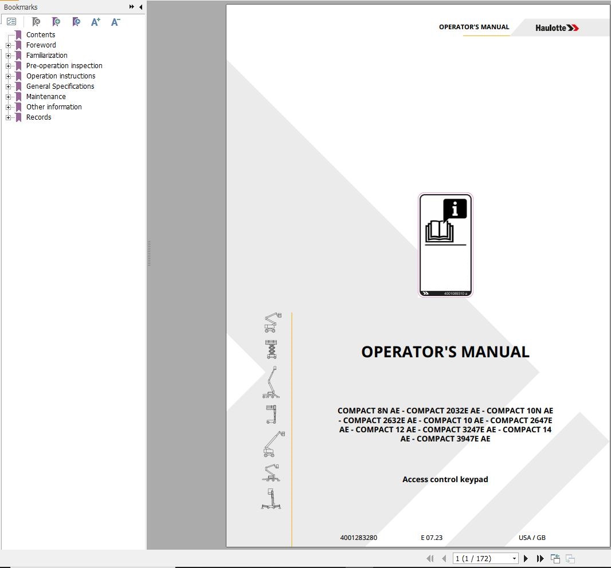The width and height of the screenshot is (611, 568).
Task: Expand the General Specifications bookmark
Action: coord(8,86)
